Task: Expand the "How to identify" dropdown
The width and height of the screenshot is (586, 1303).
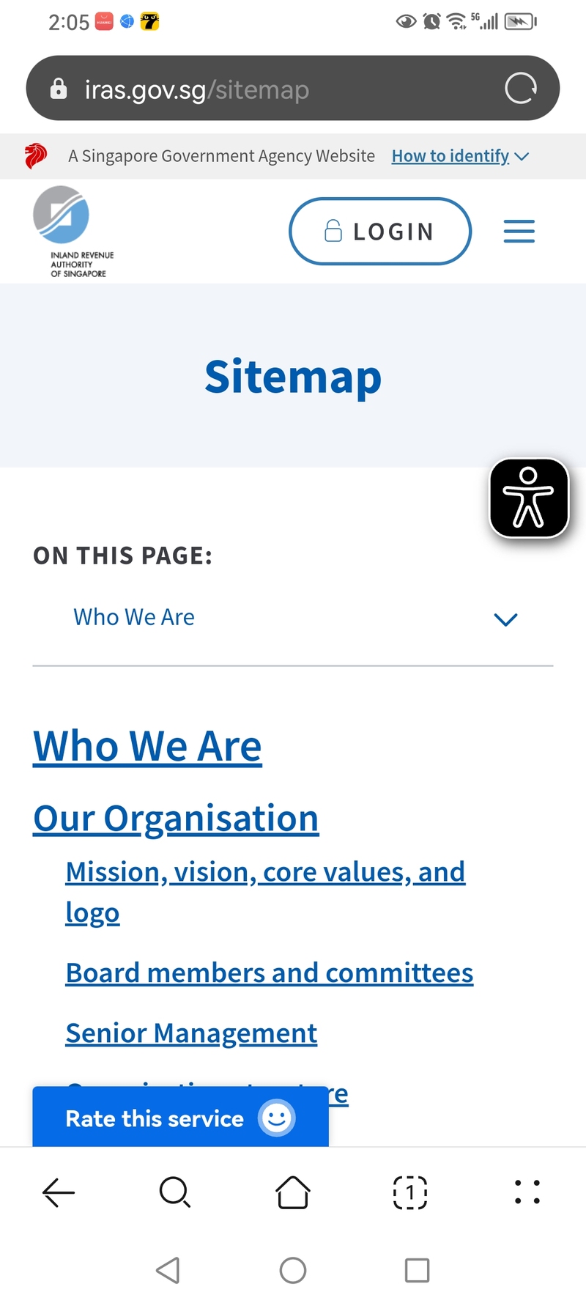Action: tap(459, 156)
